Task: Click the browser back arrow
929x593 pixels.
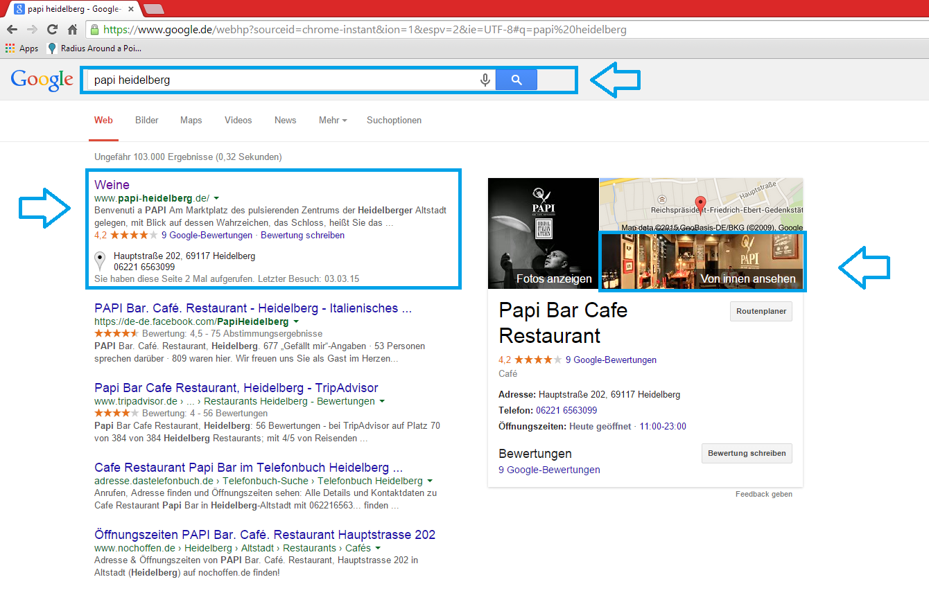Action: (12, 30)
